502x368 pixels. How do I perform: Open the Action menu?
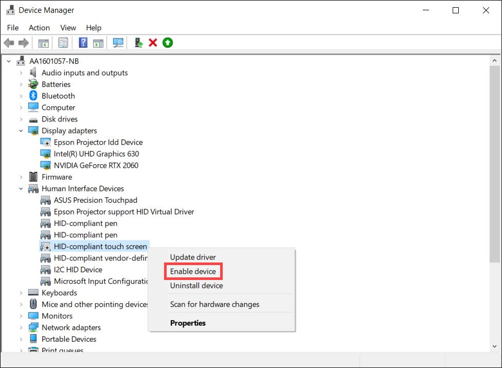click(39, 28)
